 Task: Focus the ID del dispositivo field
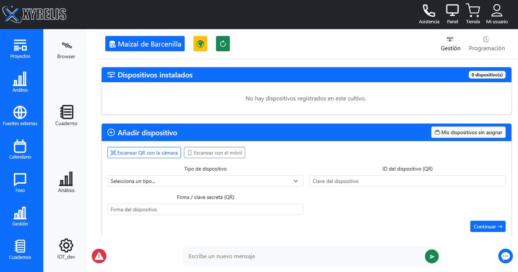point(407,181)
